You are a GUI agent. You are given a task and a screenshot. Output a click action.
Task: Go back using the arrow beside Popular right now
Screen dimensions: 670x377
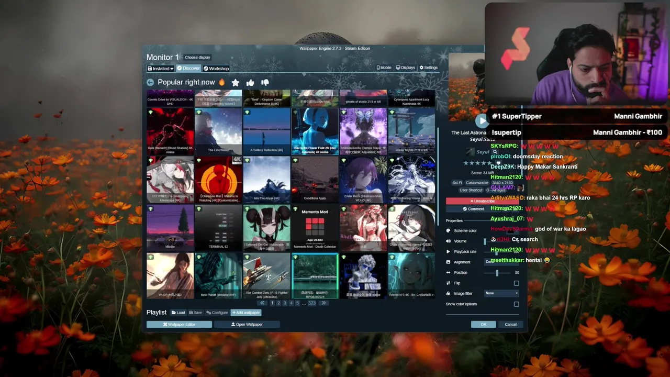click(150, 82)
